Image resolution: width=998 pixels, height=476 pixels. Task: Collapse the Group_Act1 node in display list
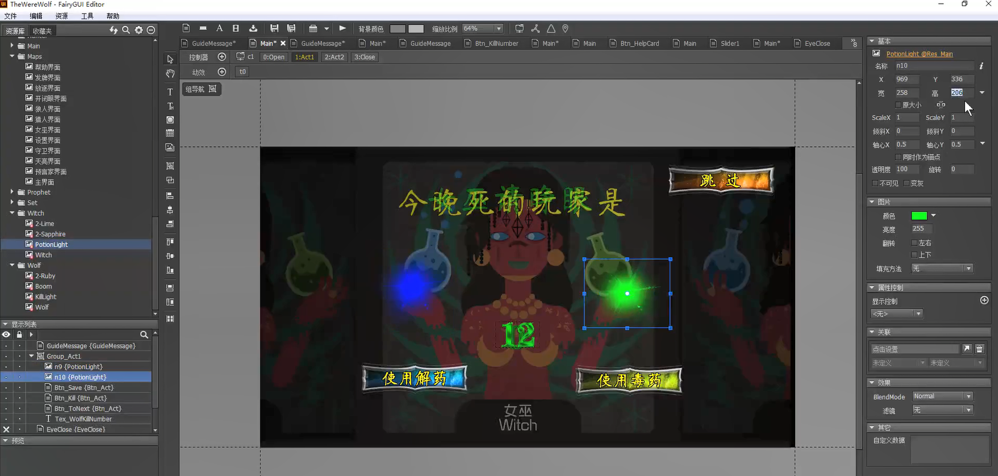coord(31,356)
